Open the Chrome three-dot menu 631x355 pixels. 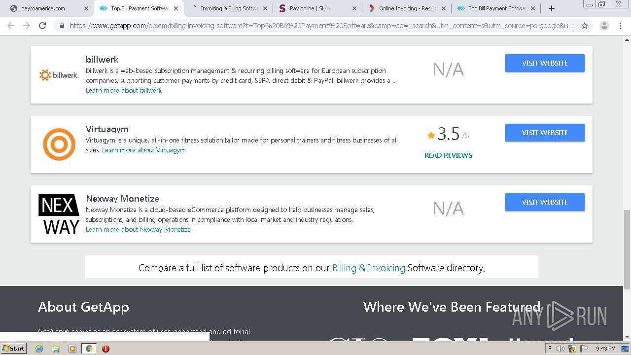click(x=620, y=26)
